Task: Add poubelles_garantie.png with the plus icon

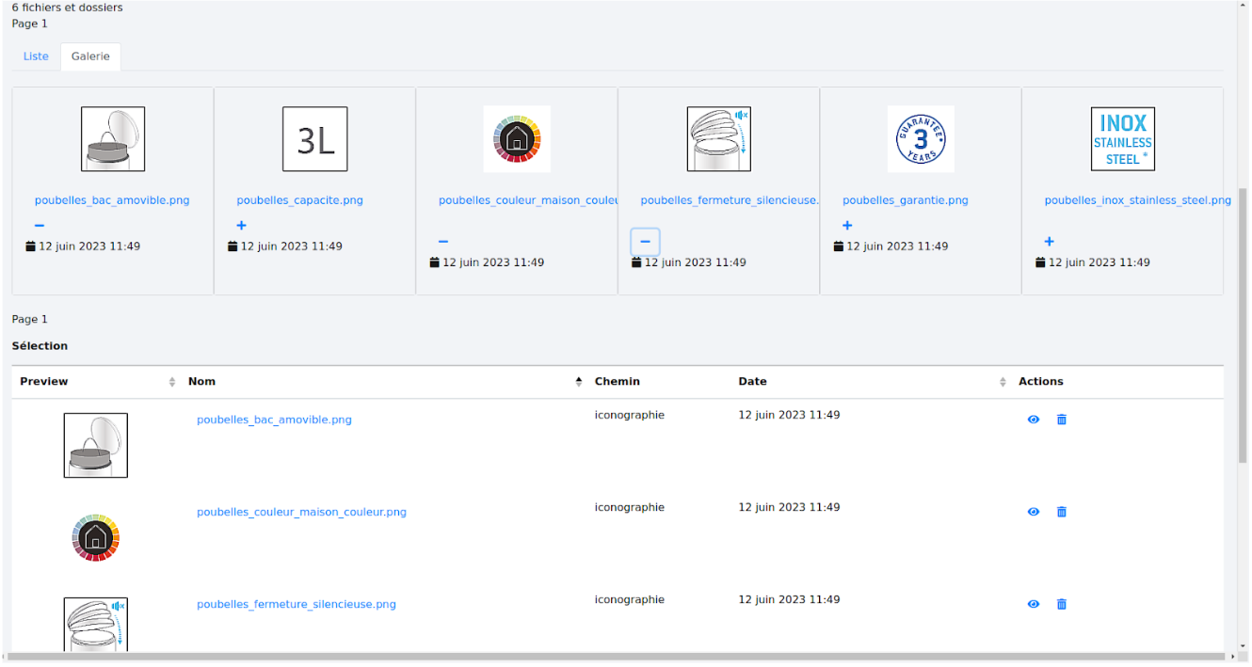Action: (x=847, y=226)
